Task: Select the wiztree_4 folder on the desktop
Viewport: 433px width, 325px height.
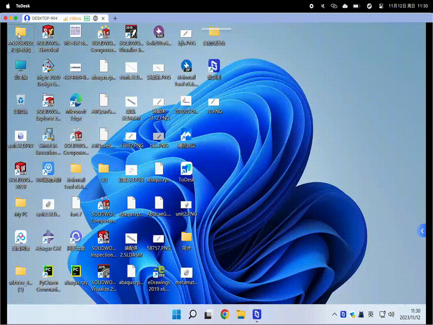Action: pyautogui.click(x=21, y=279)
